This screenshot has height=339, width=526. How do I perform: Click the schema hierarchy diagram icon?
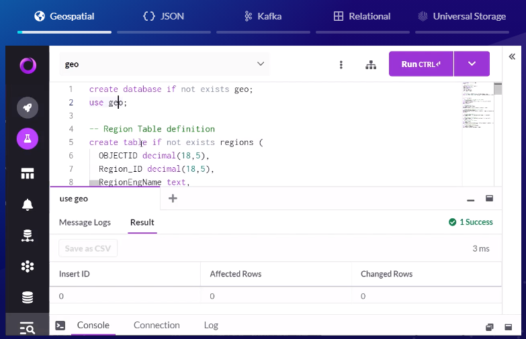coord(371,64)
